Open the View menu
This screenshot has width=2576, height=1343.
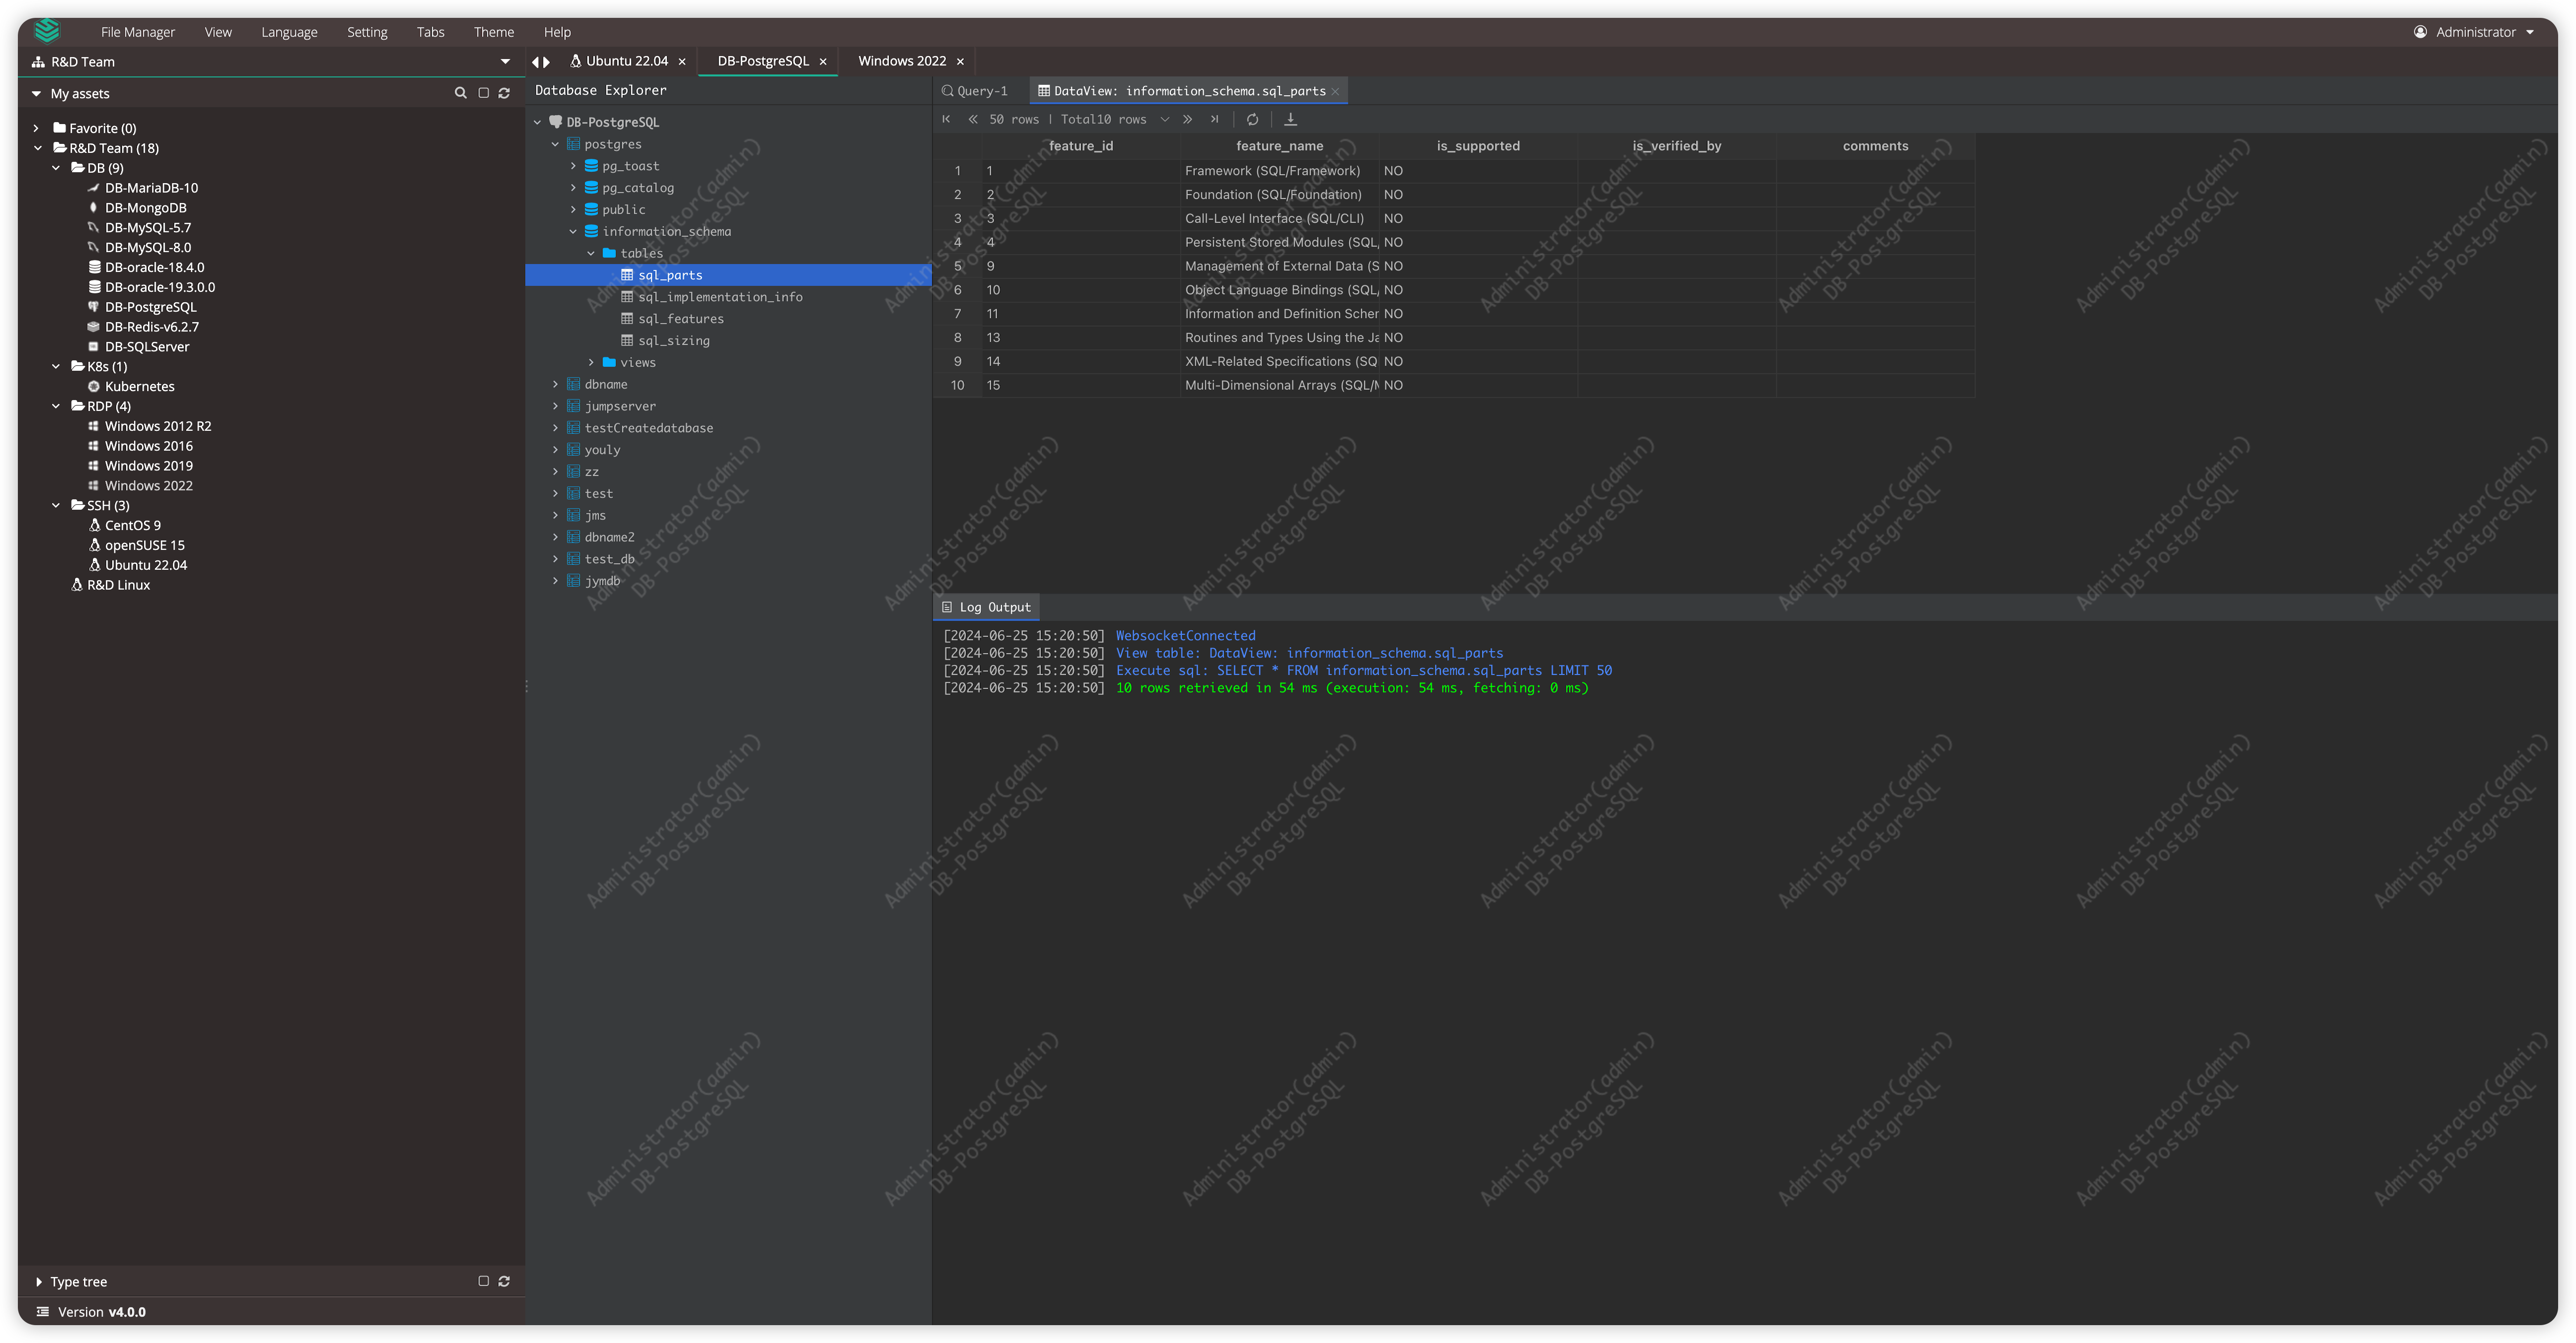tap(218, 32)
